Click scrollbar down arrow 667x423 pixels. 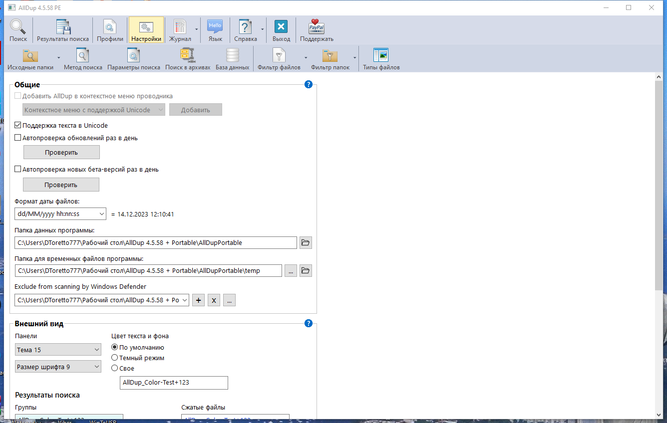point(659,415)
